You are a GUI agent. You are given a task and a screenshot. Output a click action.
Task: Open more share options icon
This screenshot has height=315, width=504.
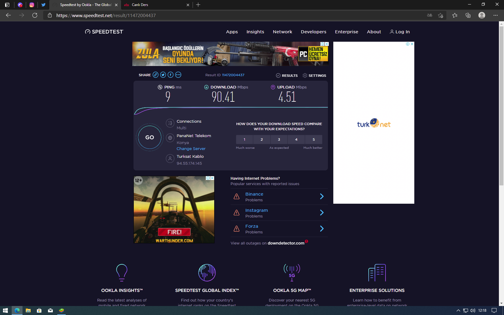pos(178,75)
